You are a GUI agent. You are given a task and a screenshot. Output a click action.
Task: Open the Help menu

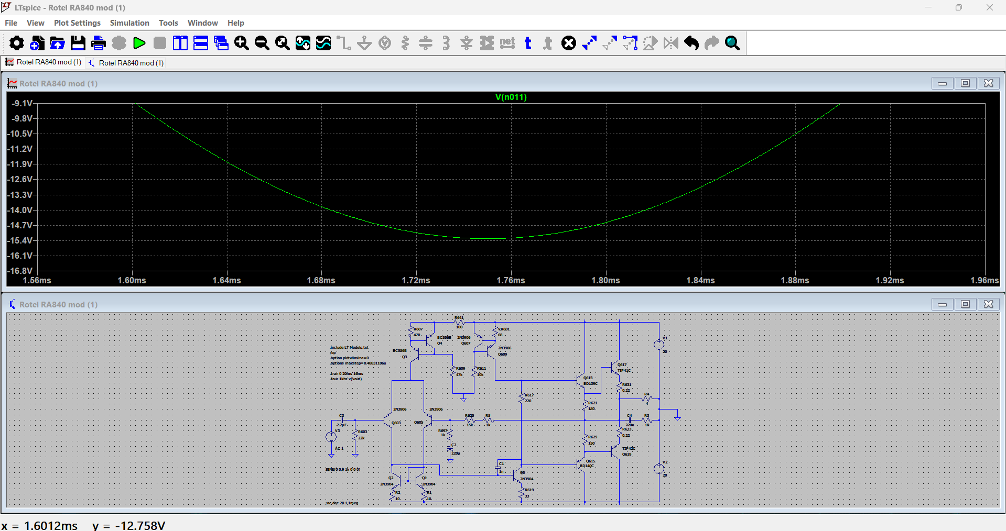(x=236, y=23)
